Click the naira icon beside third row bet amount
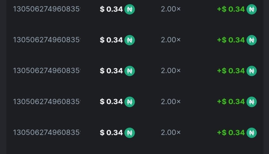Image resolution: width=269 pixels, height=154 pixels. click(x=129, y=71)
